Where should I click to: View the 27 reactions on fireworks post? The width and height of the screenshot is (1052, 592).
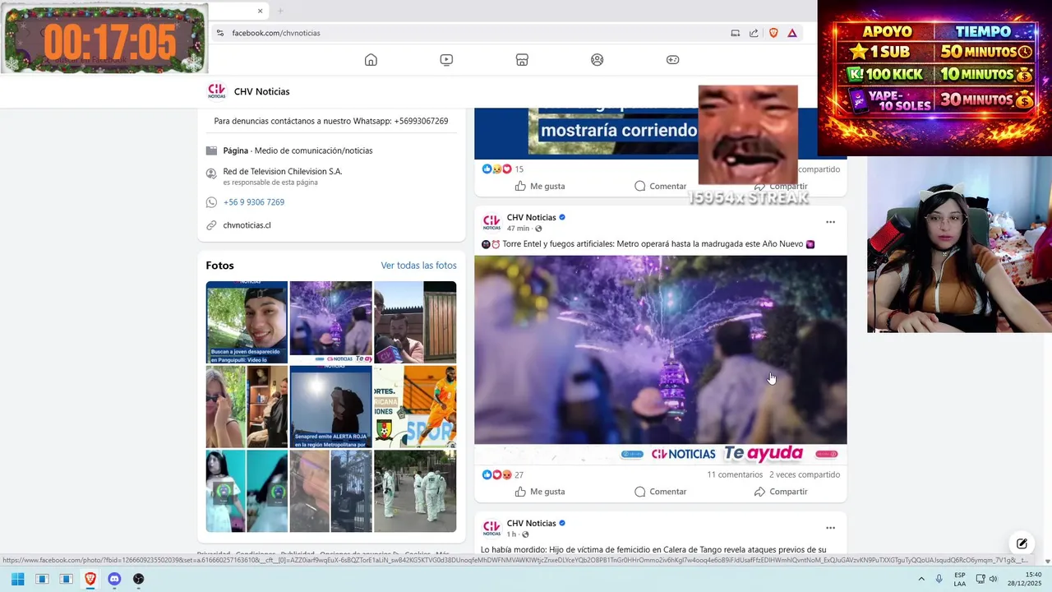pyautogui.click(x=503, y=475)
